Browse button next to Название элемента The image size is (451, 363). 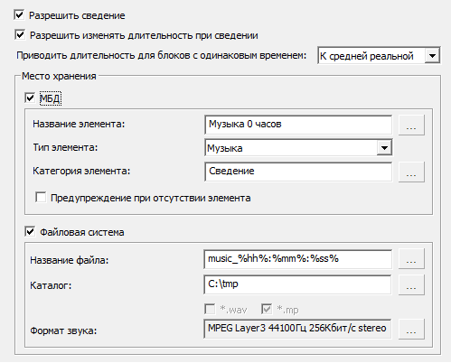(x=411, y=125)
